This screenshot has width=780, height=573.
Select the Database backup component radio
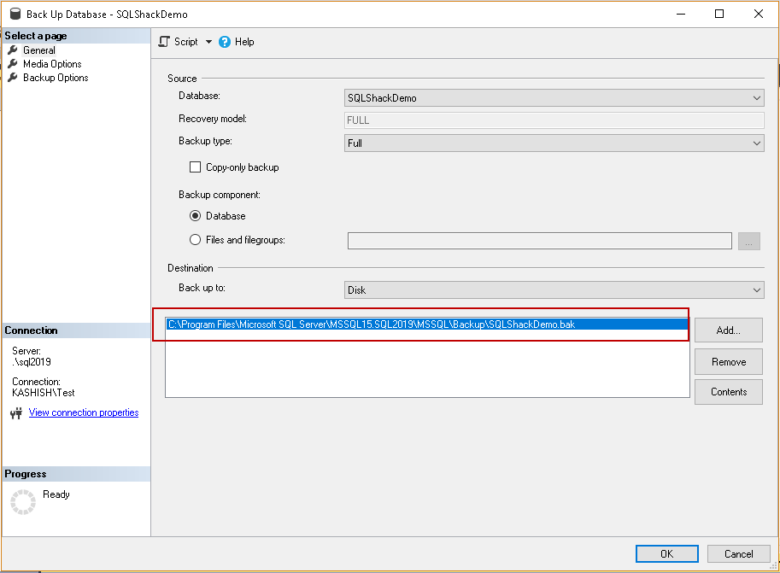point(195,216)
